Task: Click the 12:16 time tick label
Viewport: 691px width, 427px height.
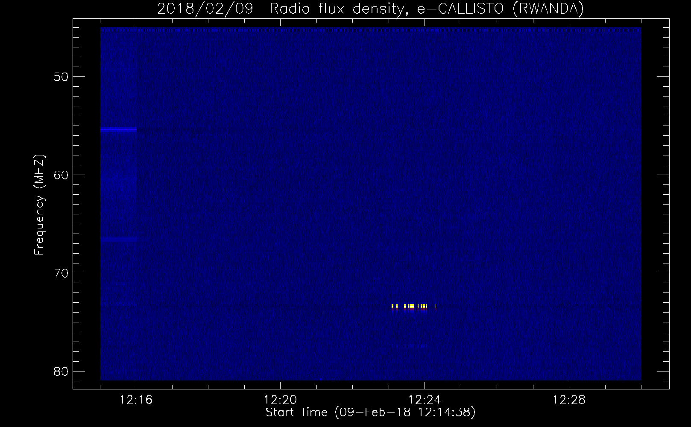Action: (136, 400)
